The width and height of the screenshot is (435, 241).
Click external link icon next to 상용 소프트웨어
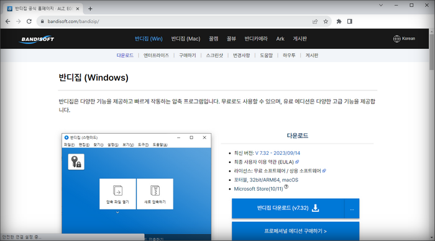point(324,171)
